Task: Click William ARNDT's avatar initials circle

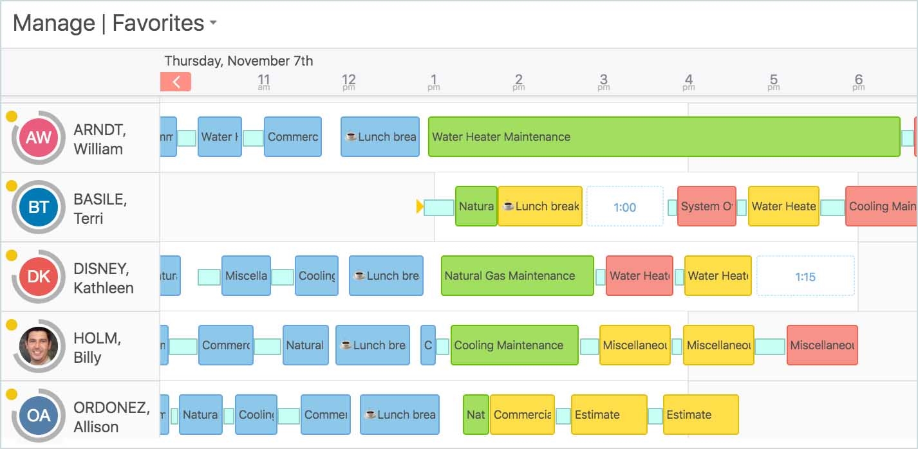Action: 37,136
